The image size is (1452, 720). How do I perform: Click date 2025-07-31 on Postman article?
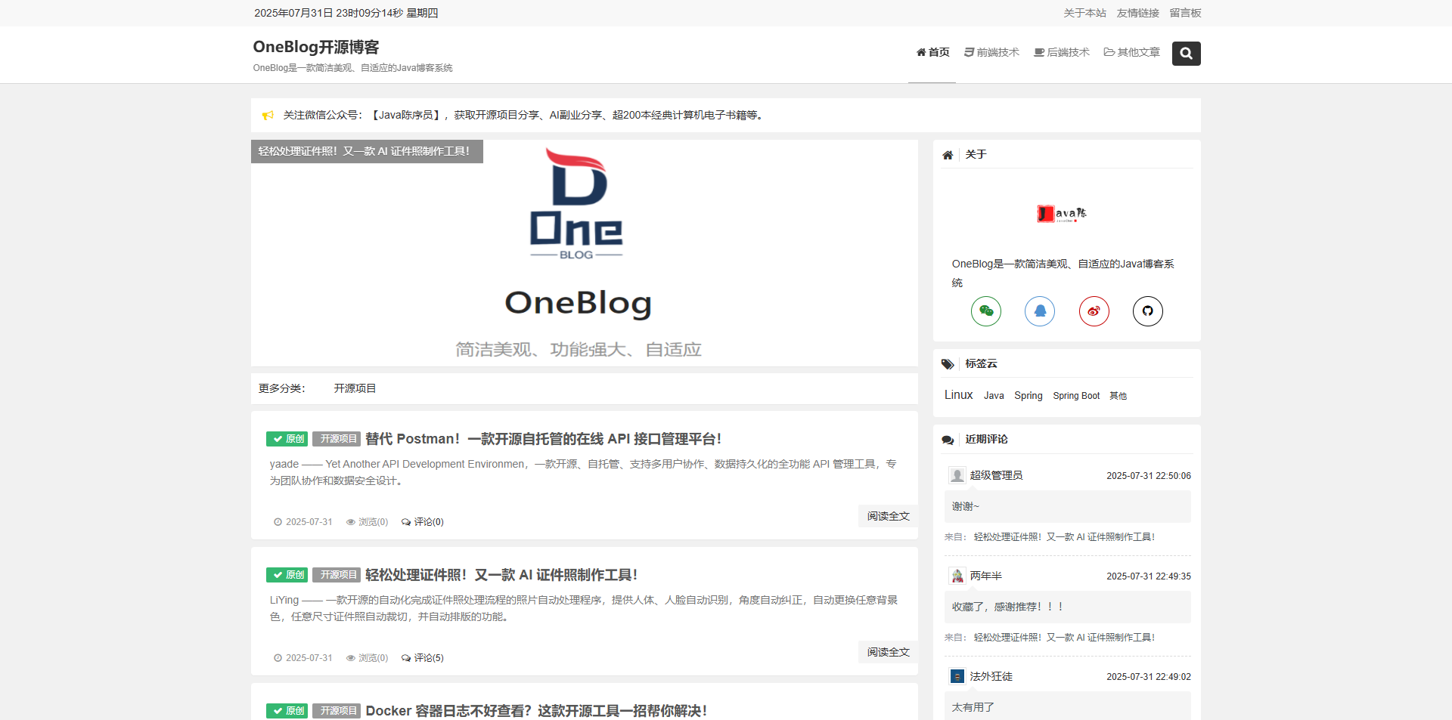[303, 522]
